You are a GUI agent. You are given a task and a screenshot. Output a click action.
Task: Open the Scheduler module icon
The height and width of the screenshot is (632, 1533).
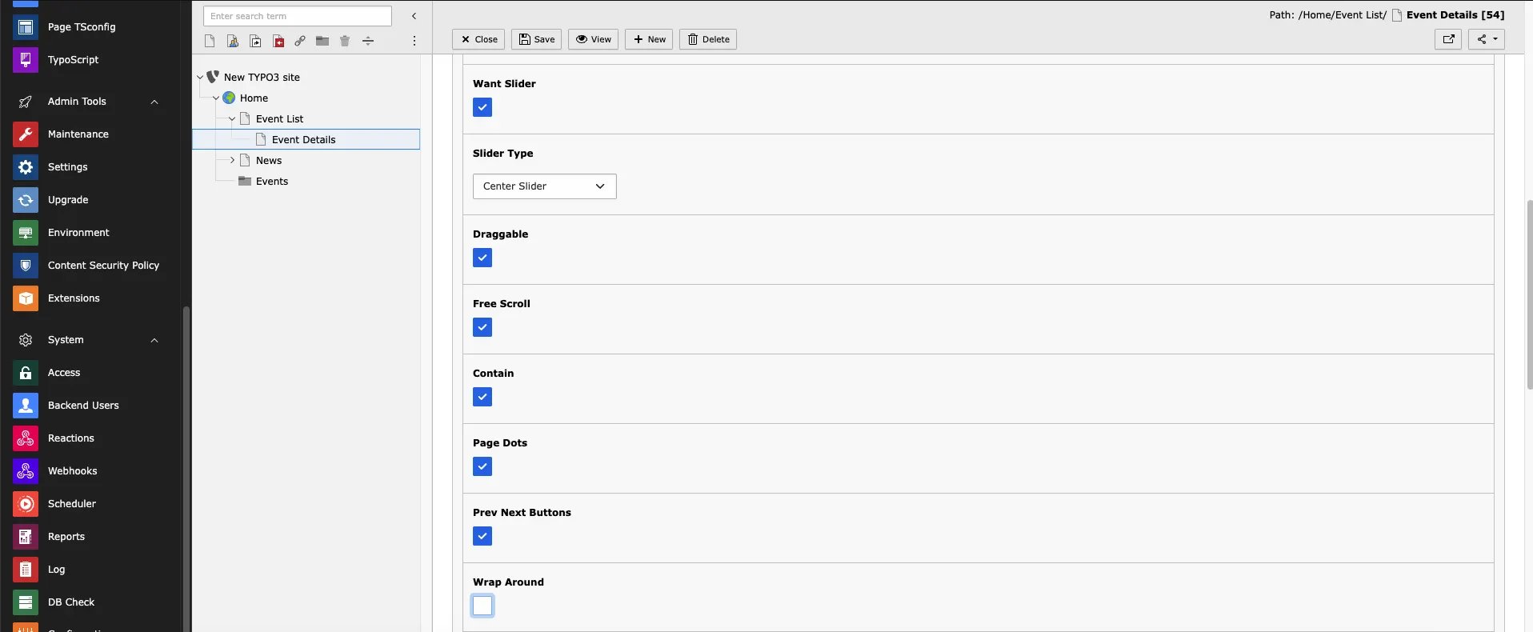tap(26, 504)
